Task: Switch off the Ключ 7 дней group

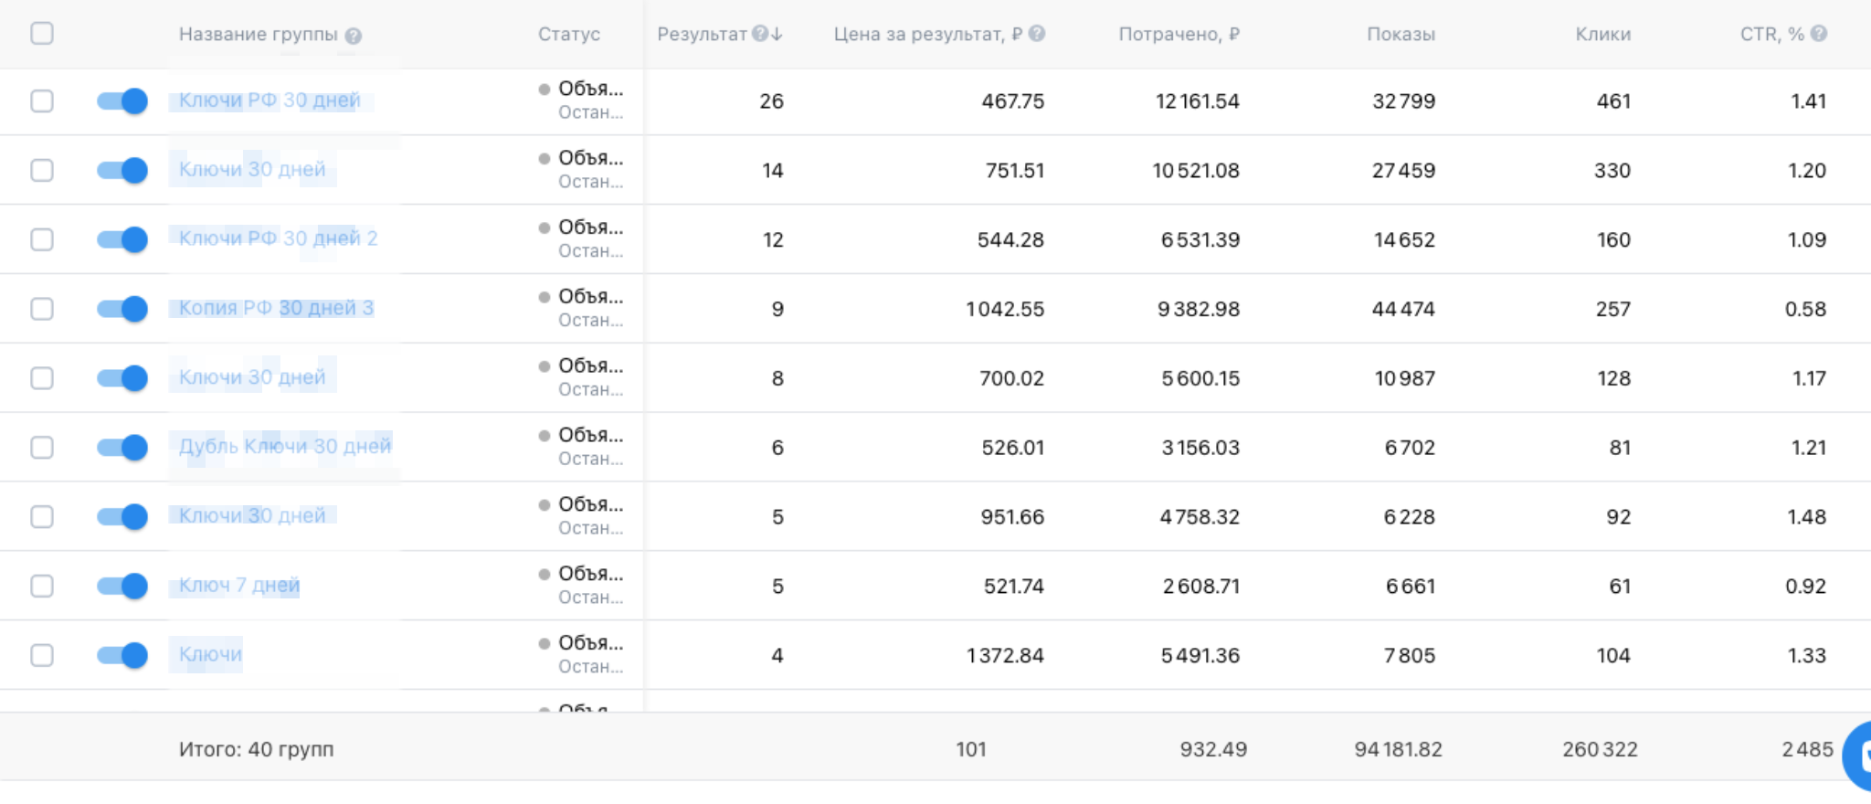Action: [x=122, y=586]
